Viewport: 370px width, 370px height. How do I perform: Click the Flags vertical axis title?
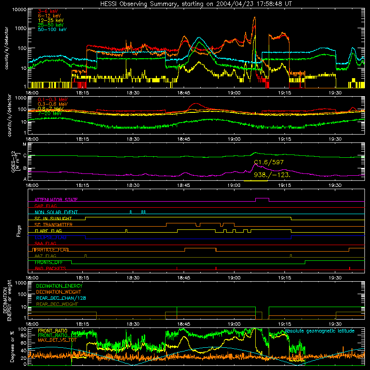[x=18, y=231]
